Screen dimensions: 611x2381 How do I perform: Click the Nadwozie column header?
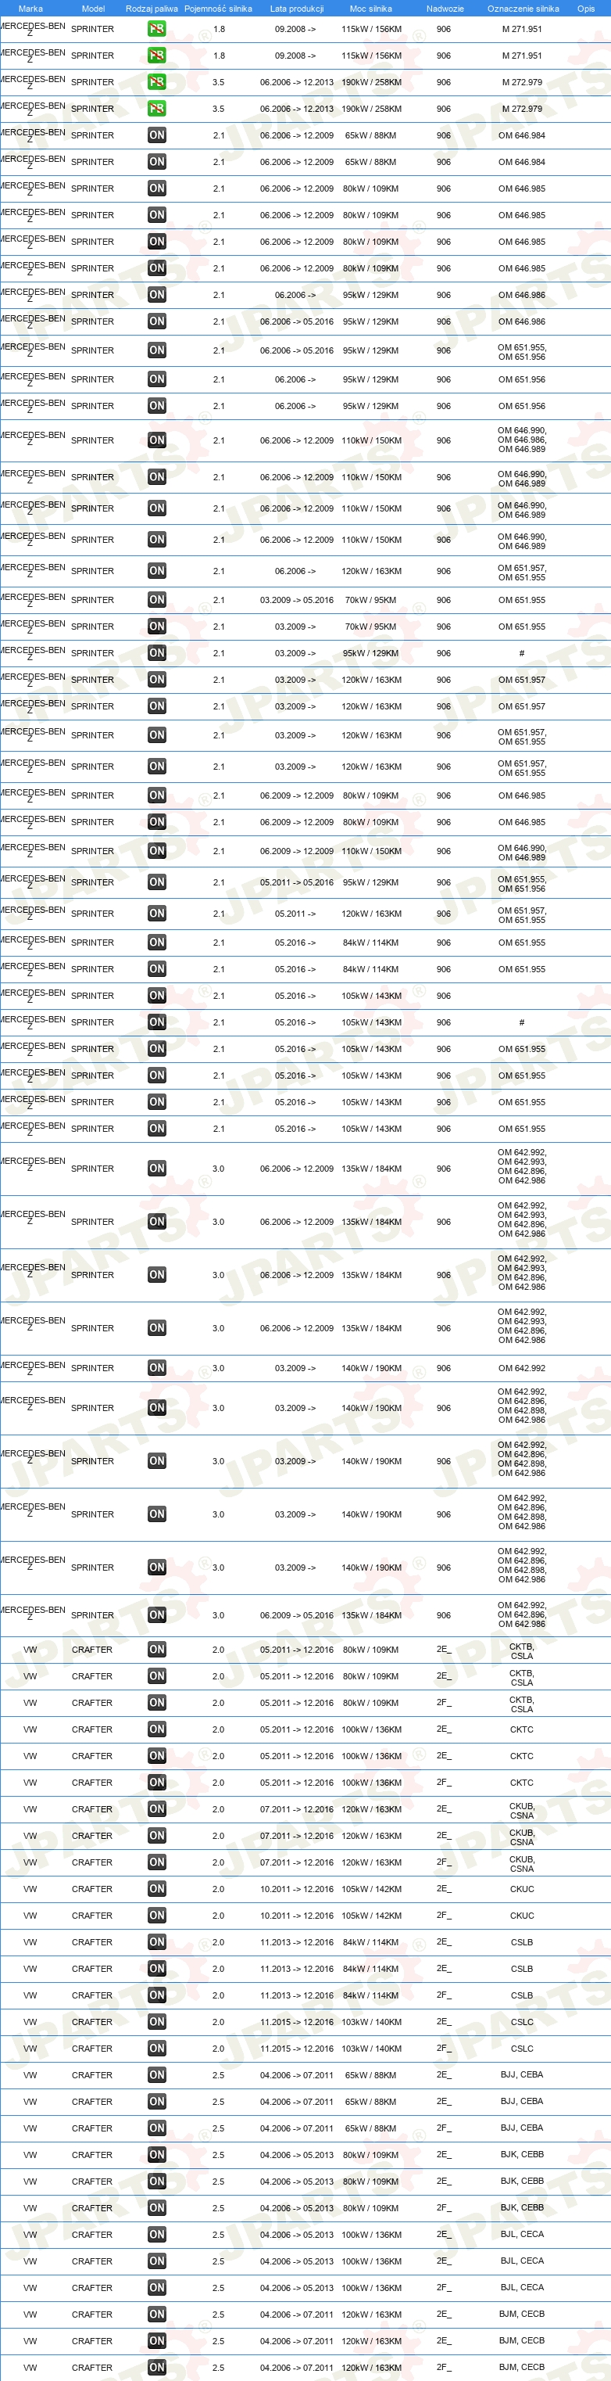click(x=445, y=9)
